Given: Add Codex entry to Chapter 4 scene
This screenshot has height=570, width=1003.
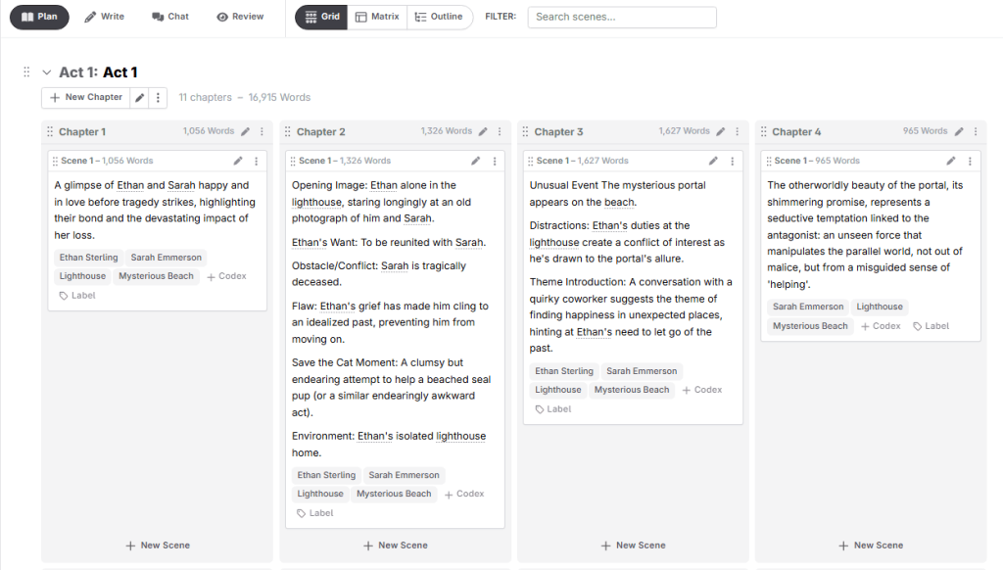Looking at the screenshot, I should [881, 326].
